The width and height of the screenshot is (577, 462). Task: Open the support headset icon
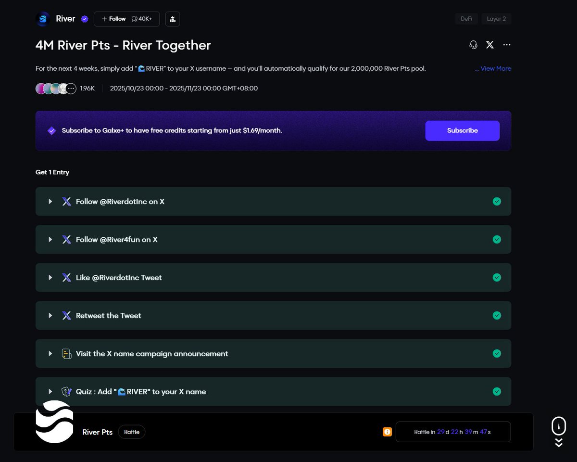pos(473,45)
